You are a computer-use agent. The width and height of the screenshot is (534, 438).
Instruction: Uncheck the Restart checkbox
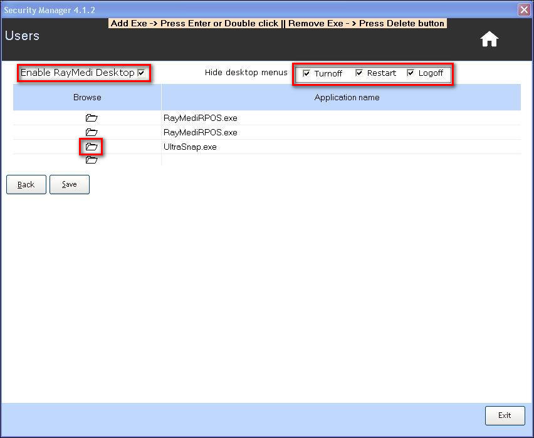(359, 73)
